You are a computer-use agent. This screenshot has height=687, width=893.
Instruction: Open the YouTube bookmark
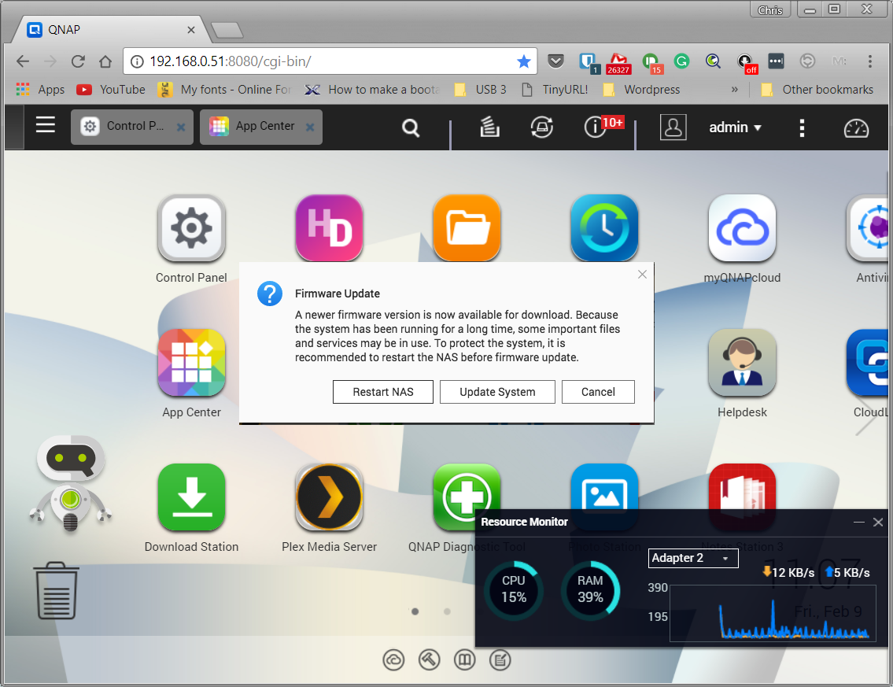click(x=111, y=90)
